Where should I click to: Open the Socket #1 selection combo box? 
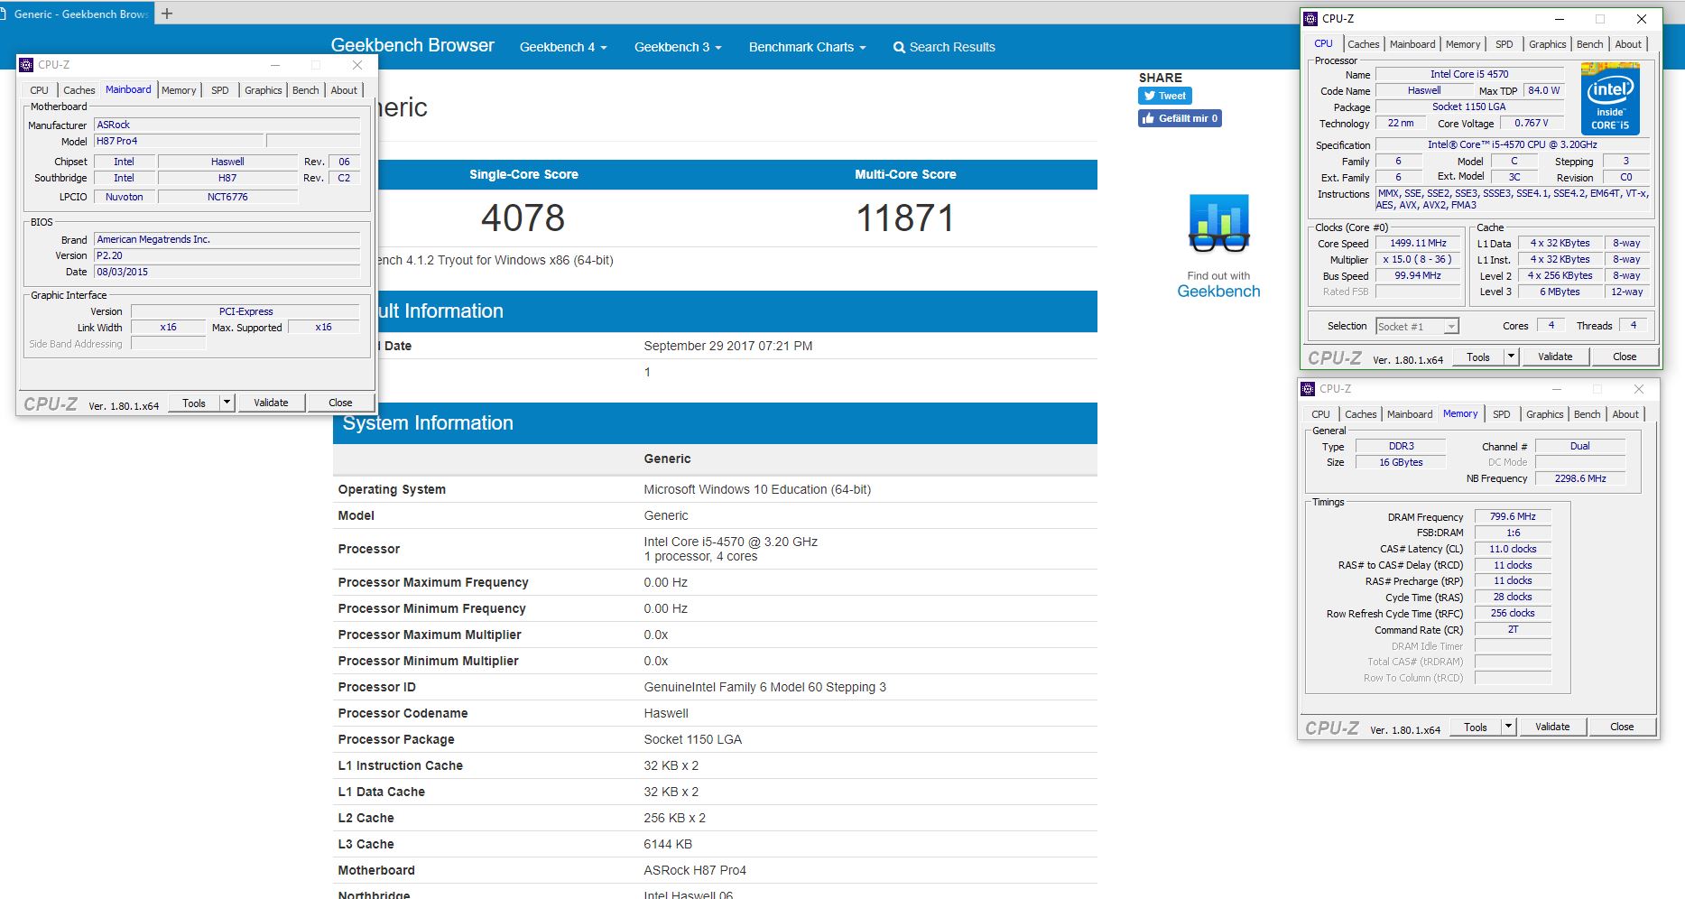(x=1417, y=327)
